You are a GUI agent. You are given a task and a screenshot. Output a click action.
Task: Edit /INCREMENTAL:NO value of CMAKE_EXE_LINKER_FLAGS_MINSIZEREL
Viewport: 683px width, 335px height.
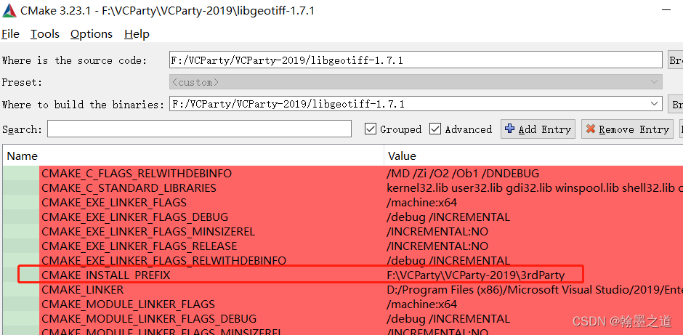tap(437, 231)
